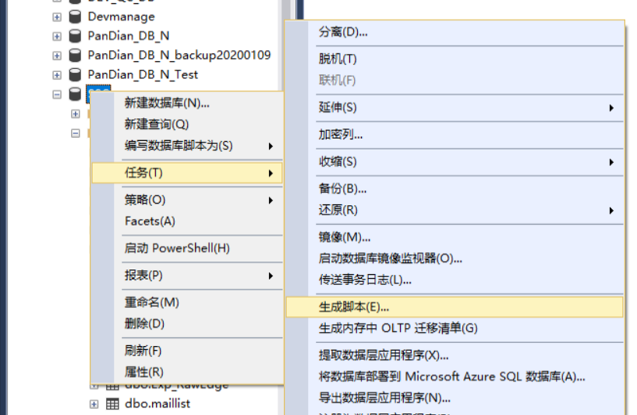This screenshot has width=637, height=415.
Task: Open the 还原(R) submenu
Action: (454, 210)
